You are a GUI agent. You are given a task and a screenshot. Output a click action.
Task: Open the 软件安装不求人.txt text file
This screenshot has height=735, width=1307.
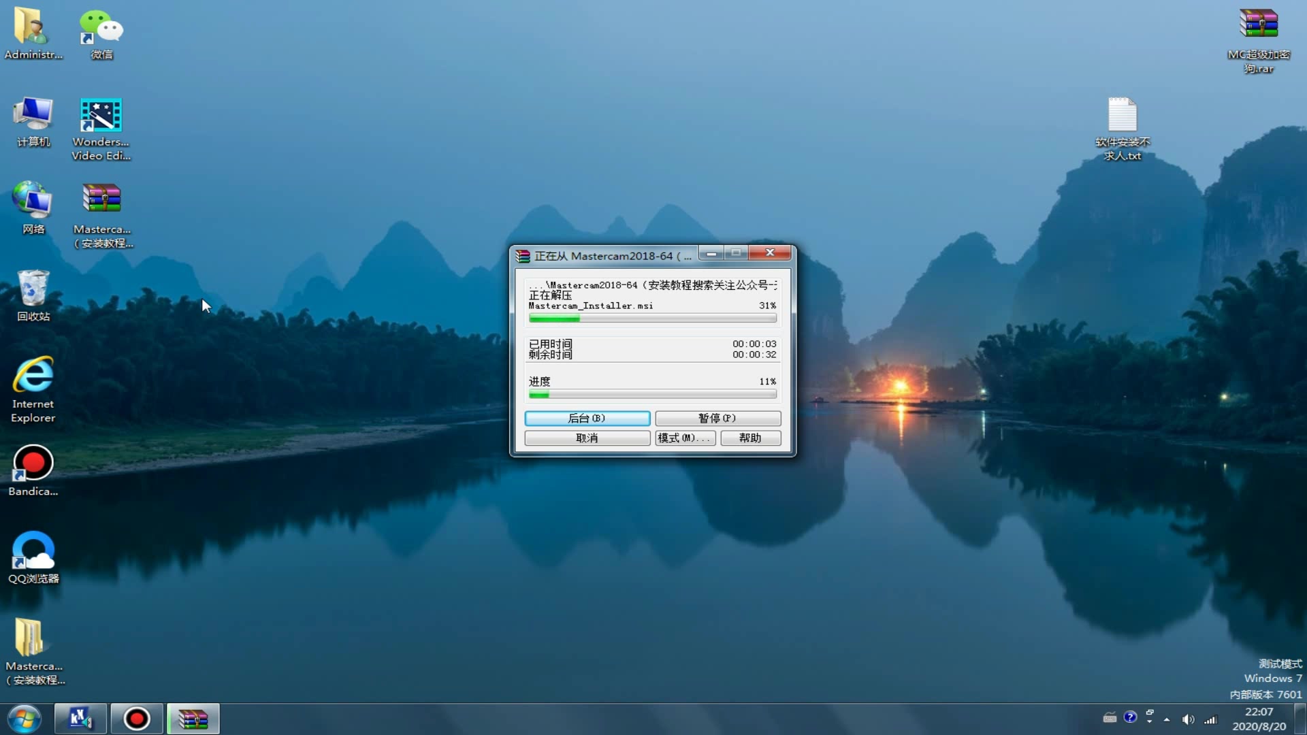coord(1122,128)
